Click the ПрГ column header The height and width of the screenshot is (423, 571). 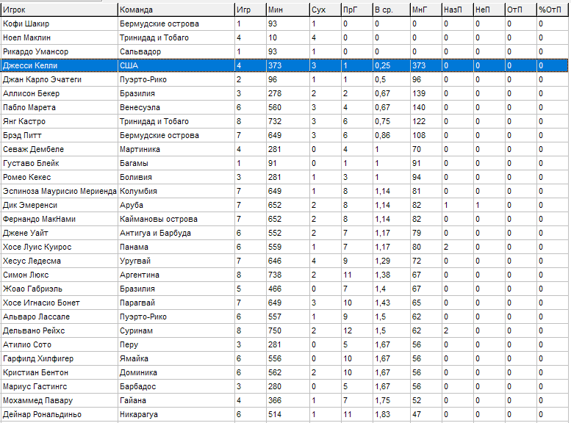pyautogui.click(x=356, y=10)
